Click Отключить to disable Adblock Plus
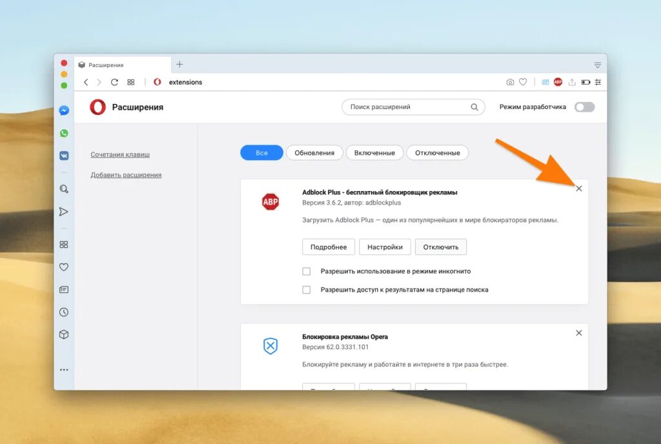This screenshot has height=444, width=661. coord(441,247)
